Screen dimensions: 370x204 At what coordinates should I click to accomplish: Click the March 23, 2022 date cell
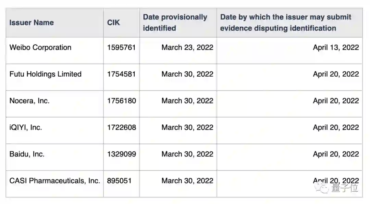[187, 47]
